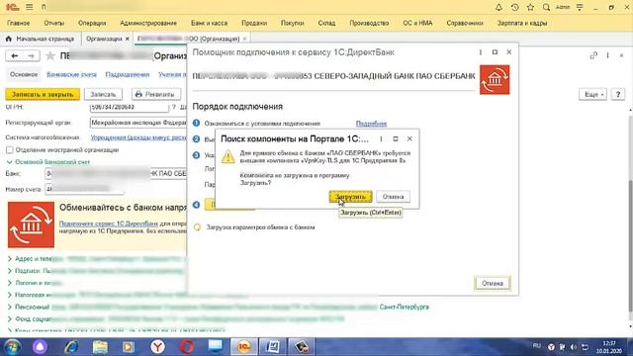The height and width of the screenshot is (356, 633).
Task: Add organization form to favorites star
Action: click(50, 55)
